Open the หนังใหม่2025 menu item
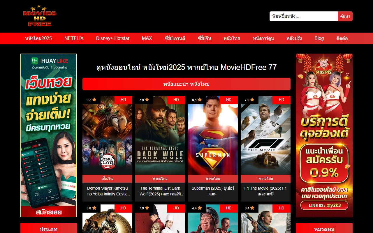 (x=38, y=38)
